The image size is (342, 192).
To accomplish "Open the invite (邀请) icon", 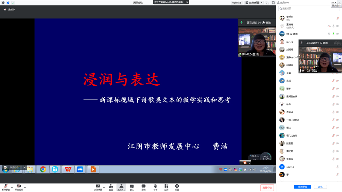I will click(x=111, y=186).
